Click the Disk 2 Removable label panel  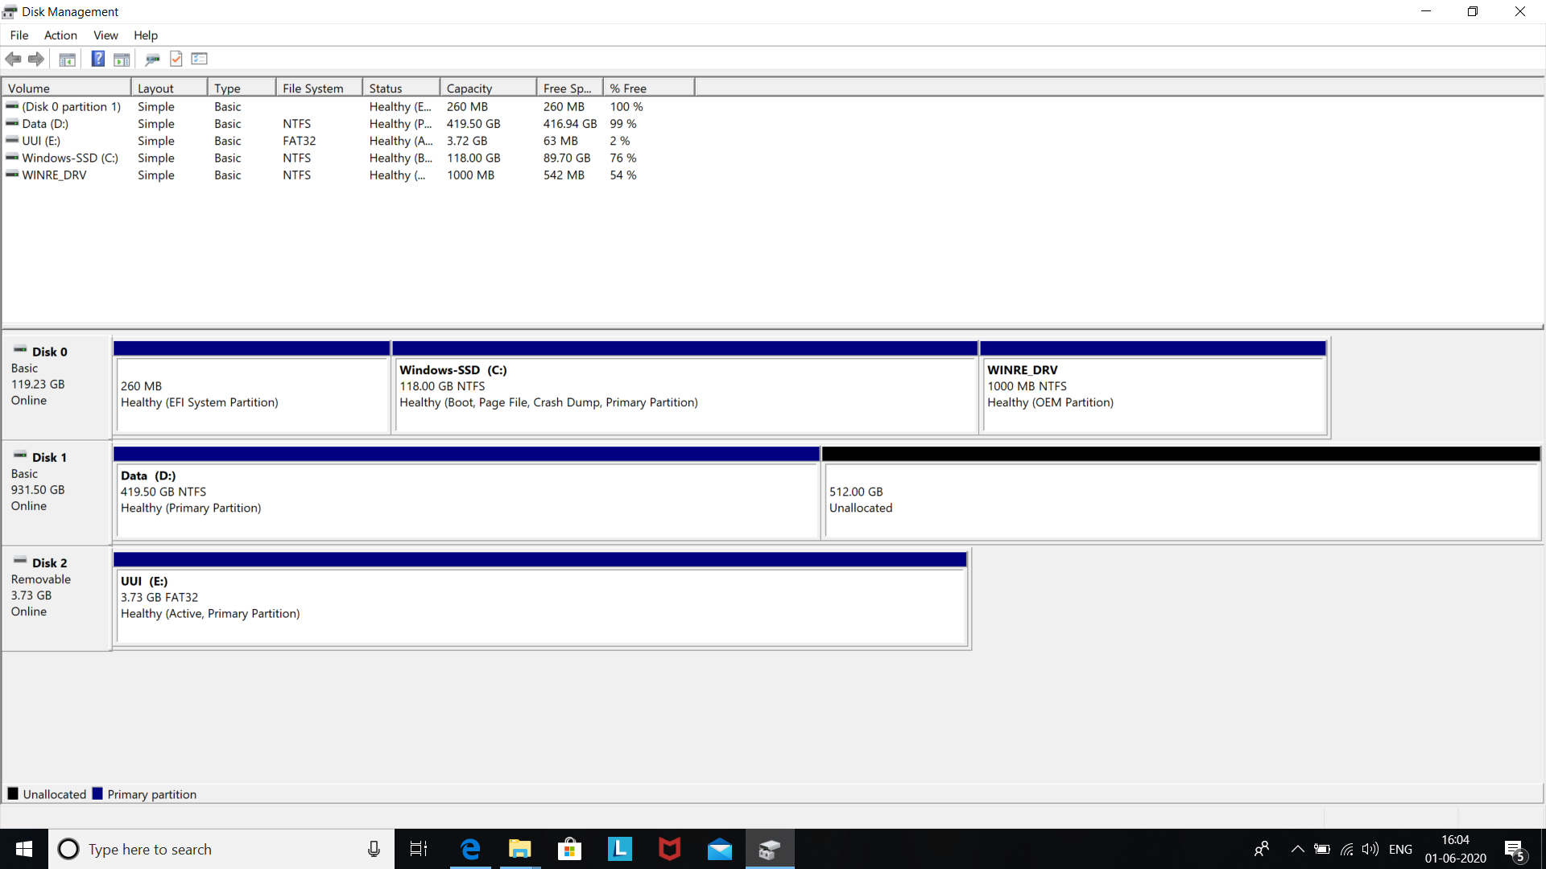(56, 597)
